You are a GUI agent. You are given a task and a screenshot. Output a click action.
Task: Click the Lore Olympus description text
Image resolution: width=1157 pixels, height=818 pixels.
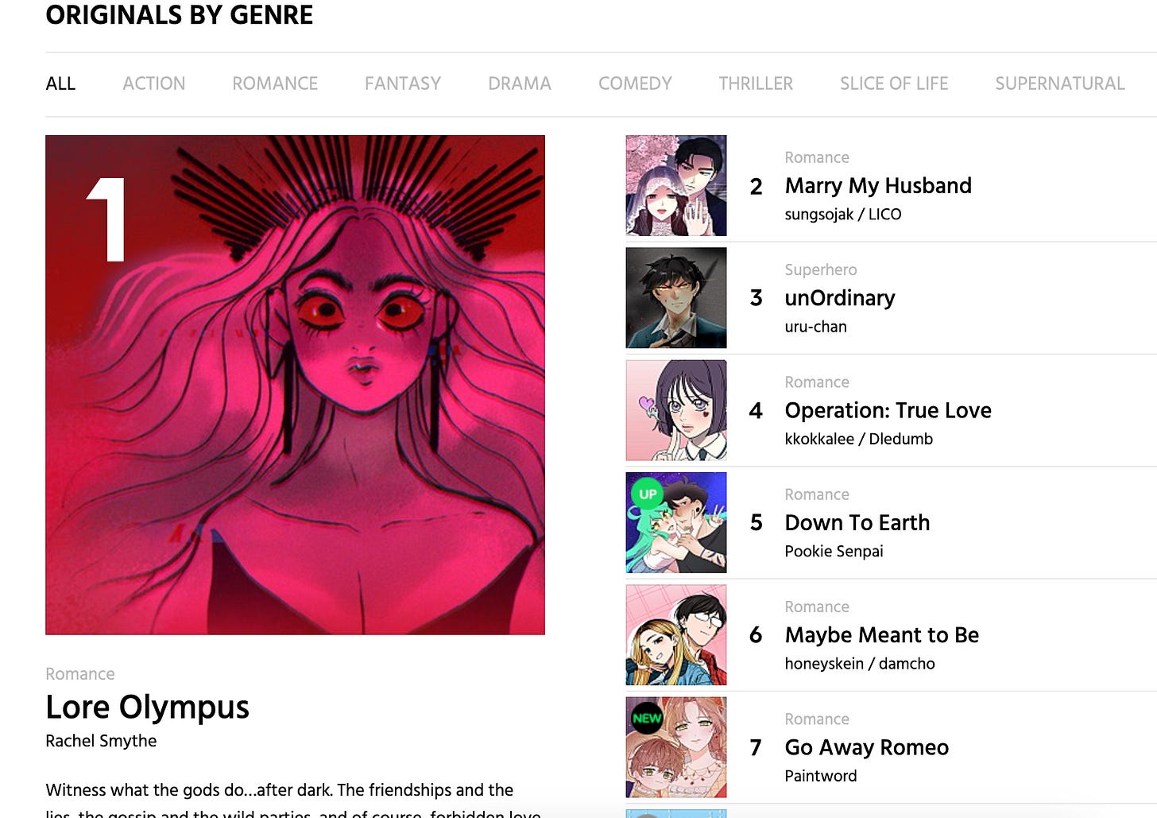coord(294,800)
